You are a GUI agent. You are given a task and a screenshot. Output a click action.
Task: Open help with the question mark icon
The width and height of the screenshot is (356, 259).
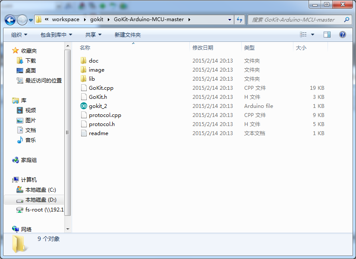pos(342,35)
